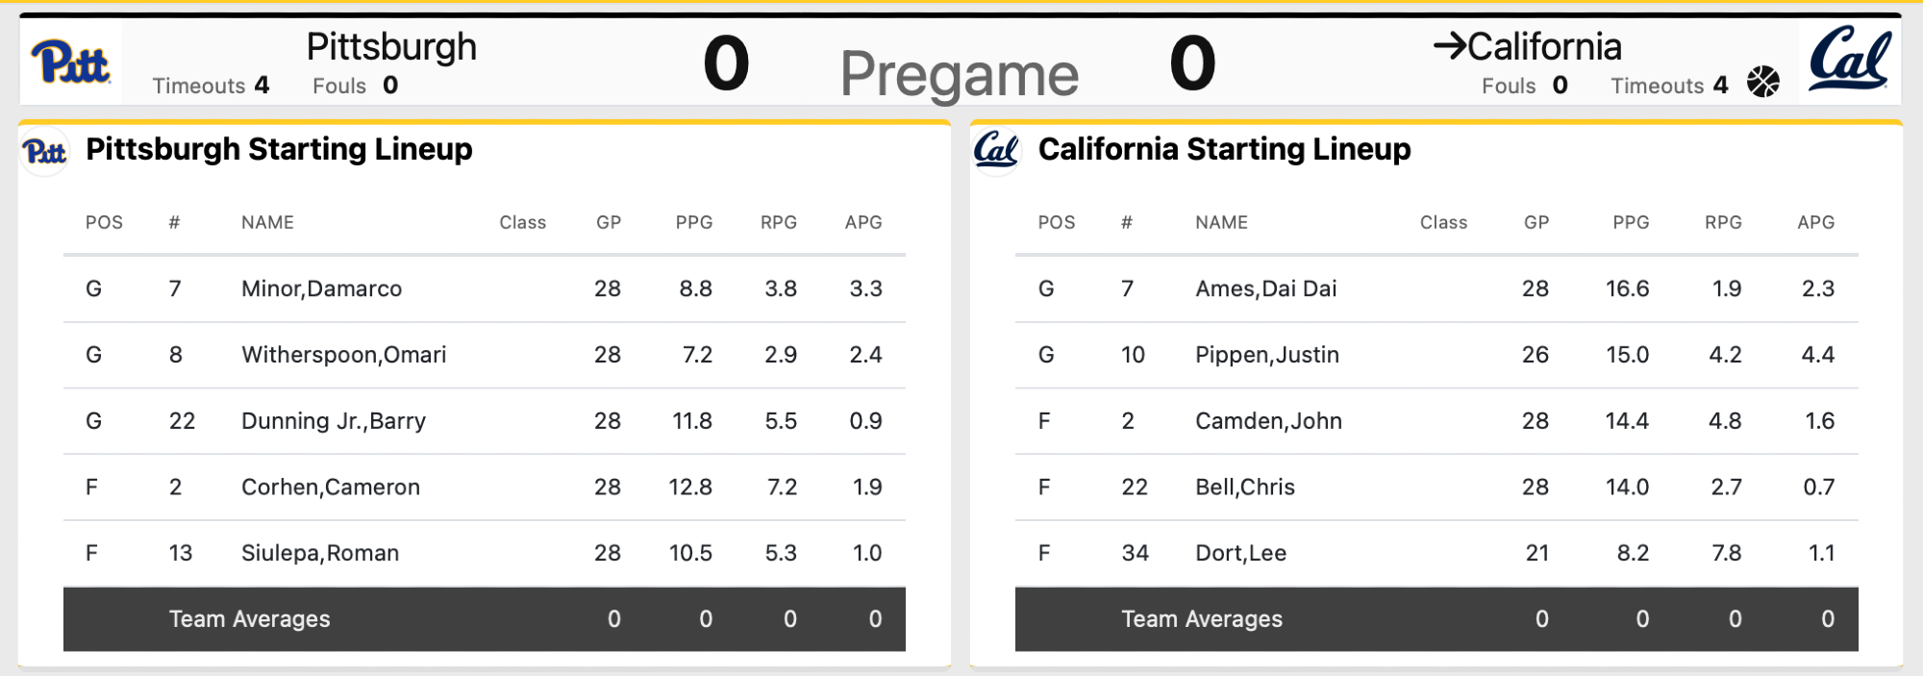Select player Corhen, Cameron
Viewport: 1923px width, 676px height.
coord(330,487)
